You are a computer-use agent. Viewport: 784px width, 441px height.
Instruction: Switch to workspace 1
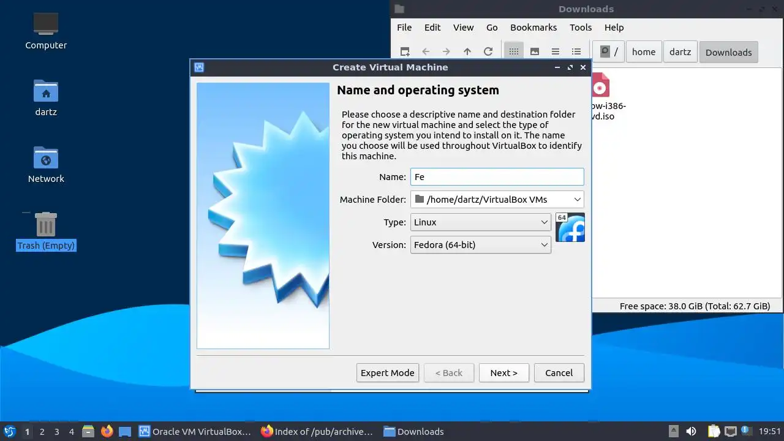coord(27,432)
